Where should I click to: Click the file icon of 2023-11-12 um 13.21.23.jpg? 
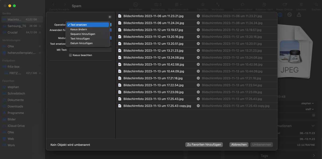click(120, 51)
